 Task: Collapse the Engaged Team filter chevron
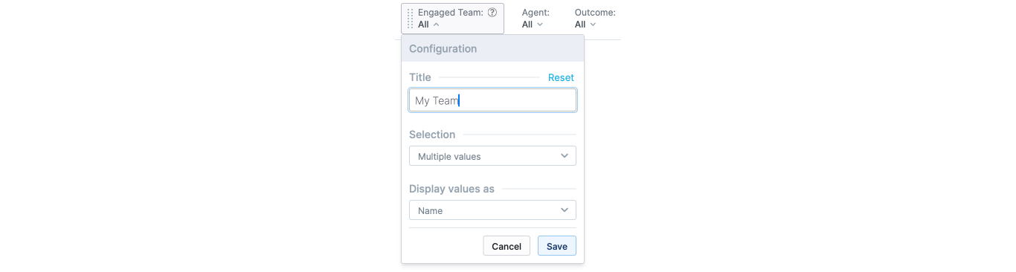click(x=436, y=25)
